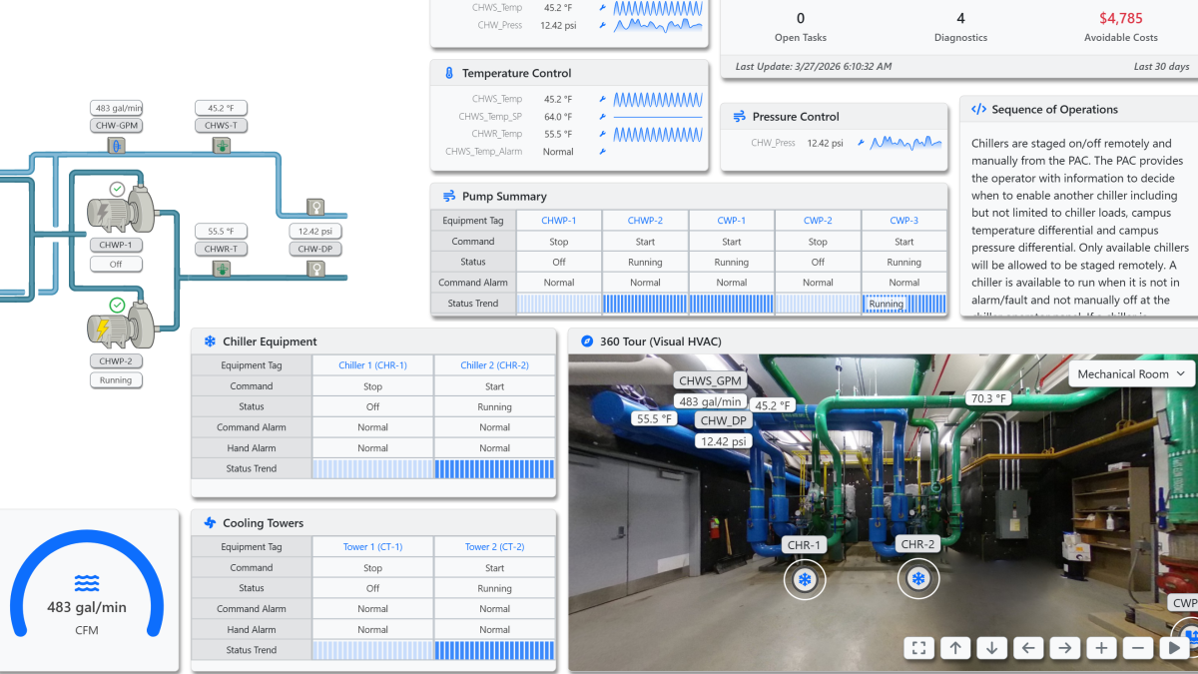
Task: Zoom in the 360 Tour view
Action: [1101, 648]
